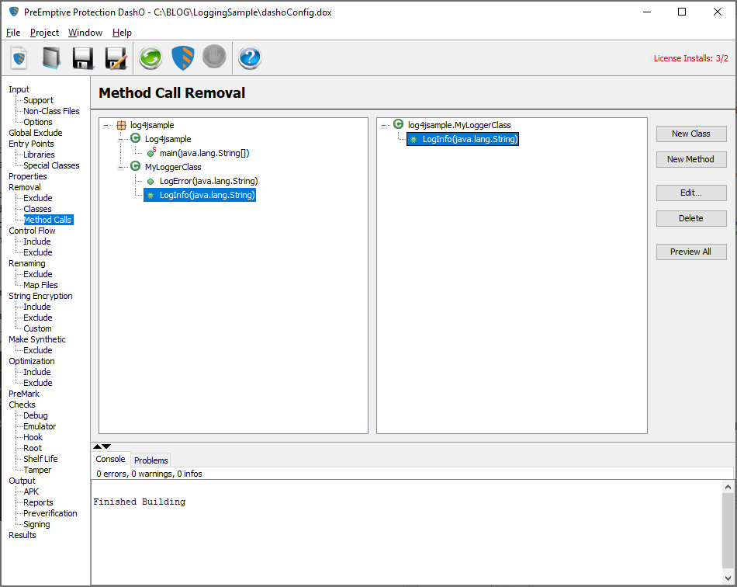Click the log4jsample package icon

click(x=121, y=125)
